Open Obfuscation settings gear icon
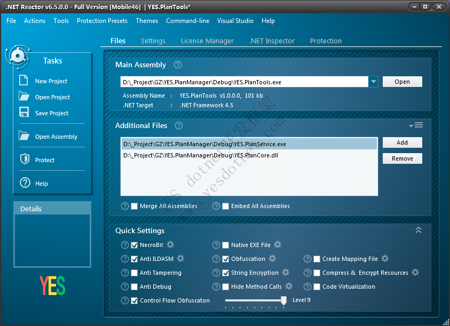450x326 pixels. tap(272, 258)
